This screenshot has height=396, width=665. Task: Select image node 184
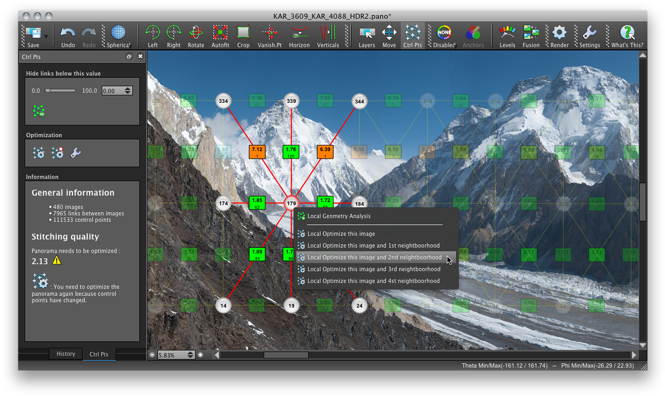pyautogui.click(x=359, y=204)
